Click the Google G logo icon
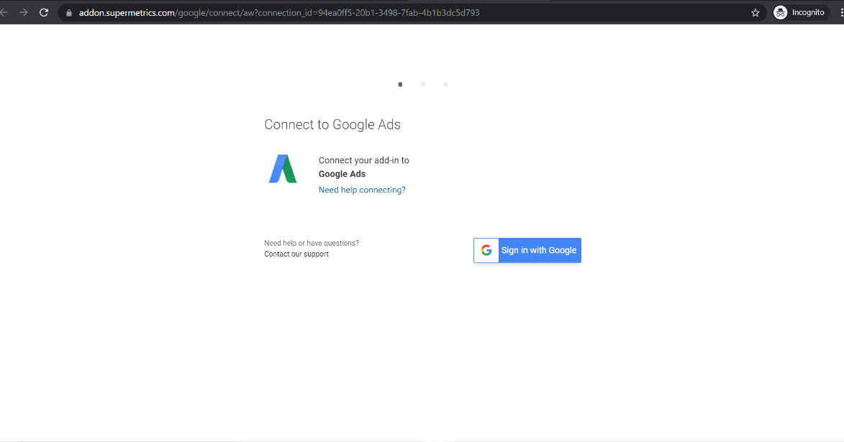Image resolution: width=844 pixels, height=442 pixels. tap(486, 250)
